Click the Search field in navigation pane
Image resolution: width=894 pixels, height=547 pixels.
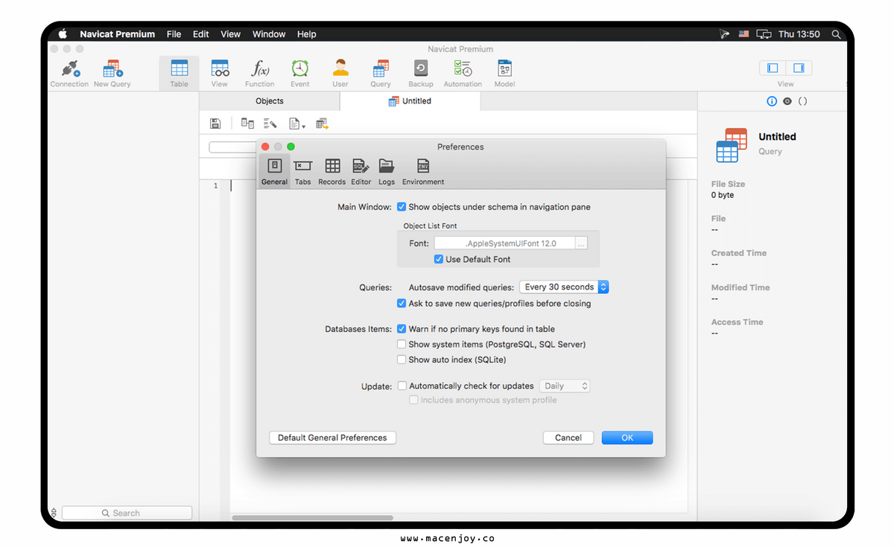pyautogui.click(x=127, y=513)
